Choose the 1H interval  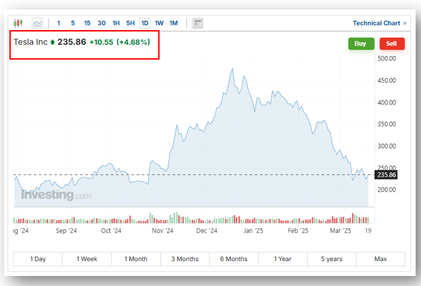click(x=116, y=23)
